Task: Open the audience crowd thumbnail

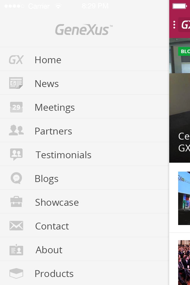Action: pyautogui.click(x=184, y=262)
